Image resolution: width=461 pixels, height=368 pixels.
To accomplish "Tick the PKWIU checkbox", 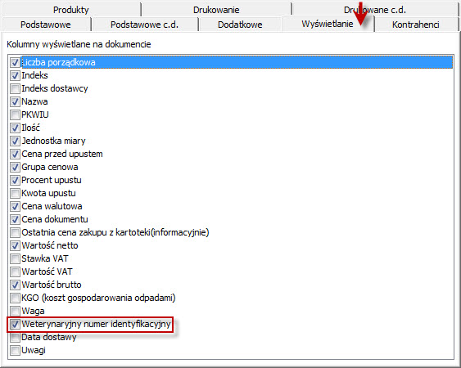I will (x=15, y=114).
